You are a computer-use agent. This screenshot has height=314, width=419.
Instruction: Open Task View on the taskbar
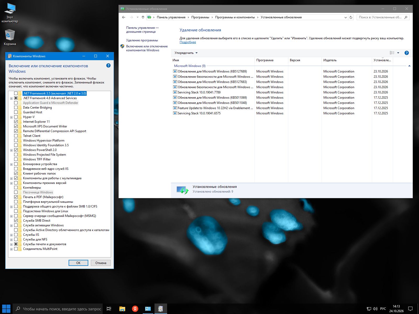point(109,309)
